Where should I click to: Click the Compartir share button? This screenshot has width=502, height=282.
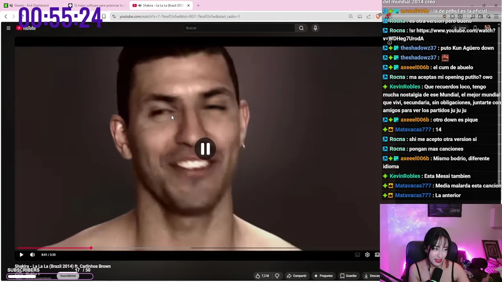(296, 276)
